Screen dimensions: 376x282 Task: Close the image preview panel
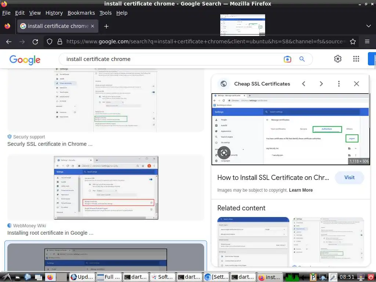coord(357,84)
